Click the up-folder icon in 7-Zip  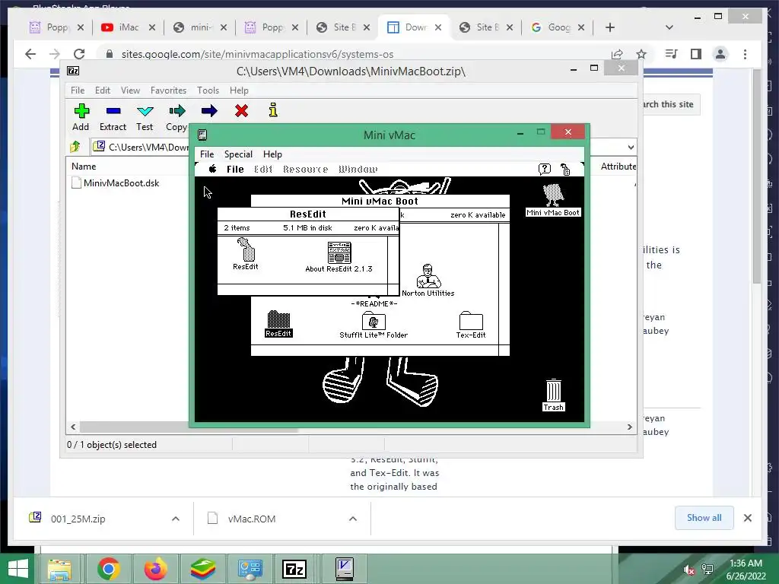(75, 147)
